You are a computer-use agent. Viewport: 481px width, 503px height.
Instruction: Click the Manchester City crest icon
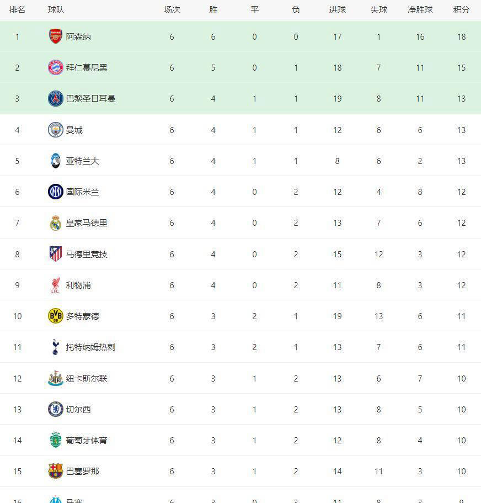click(x=55, y=130)
